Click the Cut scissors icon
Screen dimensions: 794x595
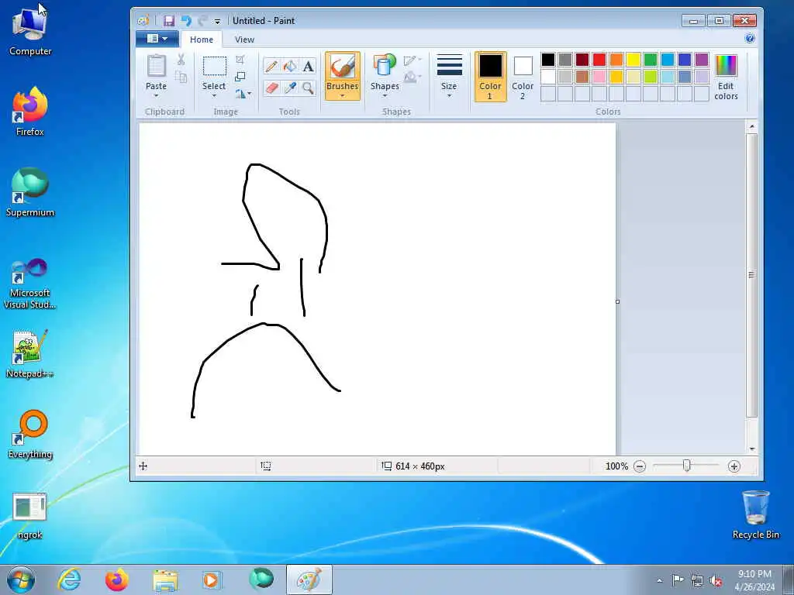[181, 60]
